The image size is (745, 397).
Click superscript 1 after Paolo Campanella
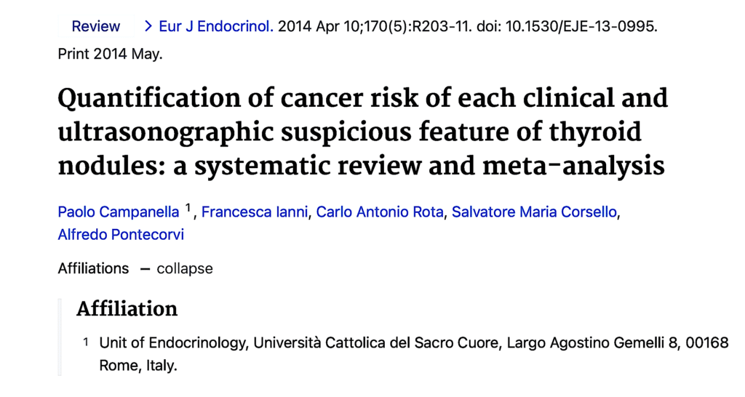click(x=188, y=209)
